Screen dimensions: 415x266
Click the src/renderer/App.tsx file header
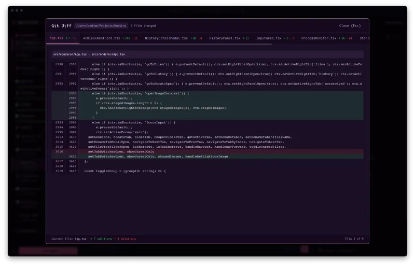click(x=88, y=54)
